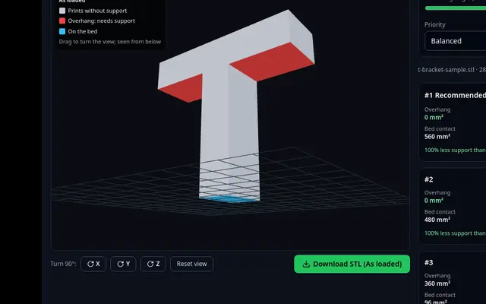Select the #3 orientation card

point(453,277)
